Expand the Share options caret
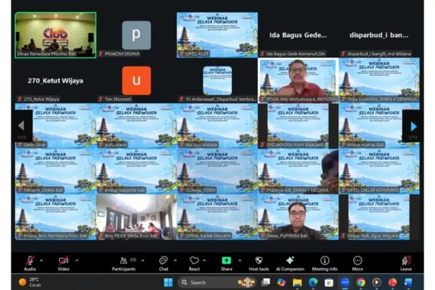 pos(240,261)
